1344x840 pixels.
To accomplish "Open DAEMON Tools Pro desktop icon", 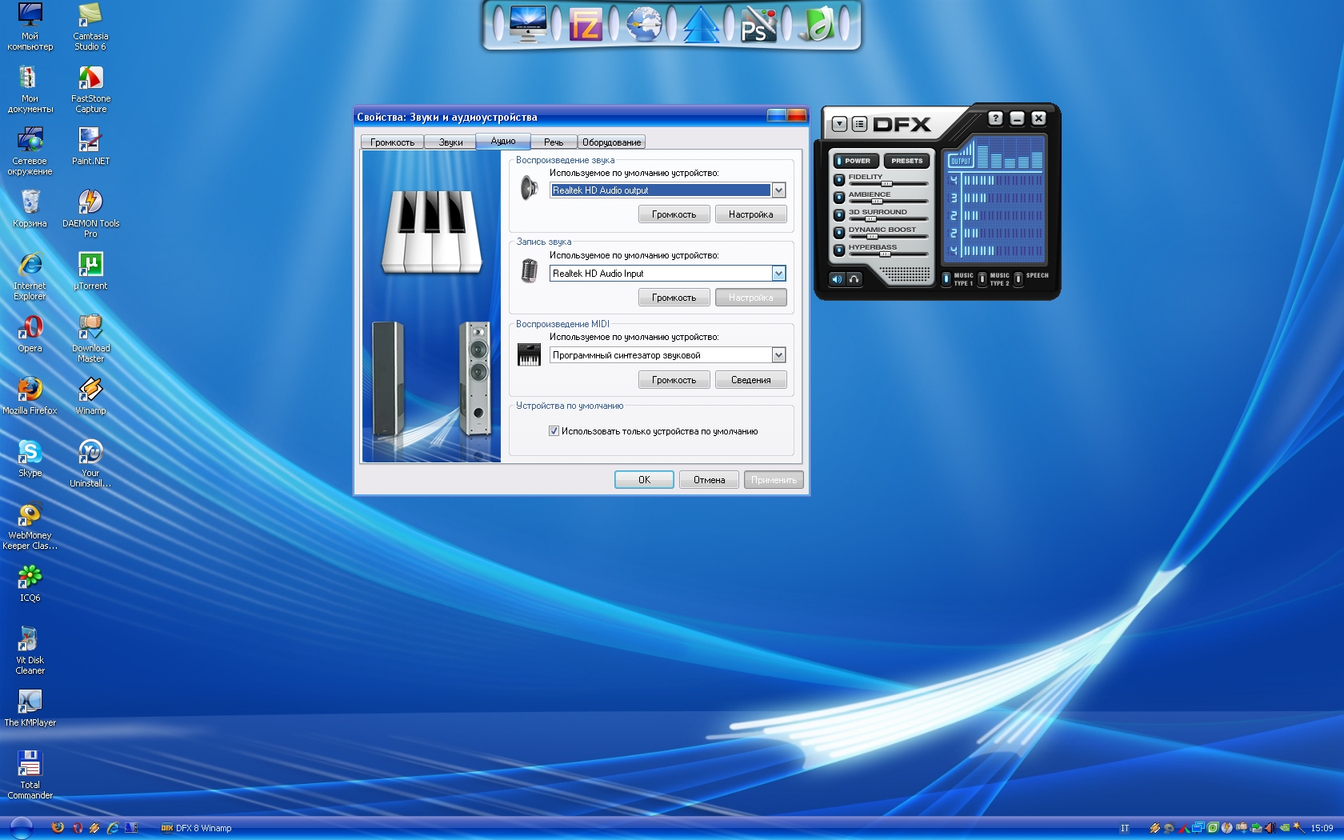I will pos(90,214).
